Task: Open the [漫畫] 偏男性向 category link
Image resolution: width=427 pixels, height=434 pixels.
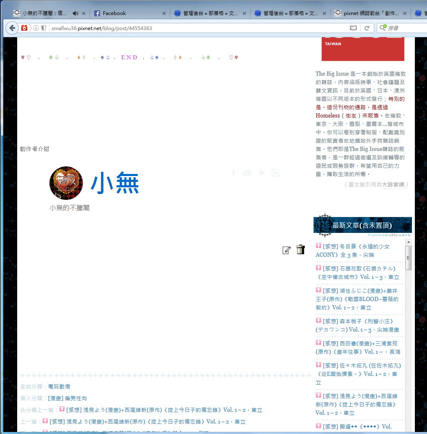Action: [67, 398]
